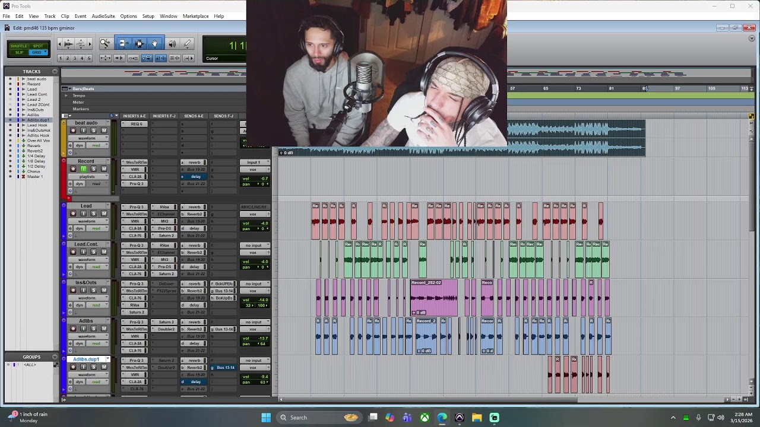The image size is (760, 427).
Task: Select the Chorus track in Tracks list
Action: coord(34,171)
